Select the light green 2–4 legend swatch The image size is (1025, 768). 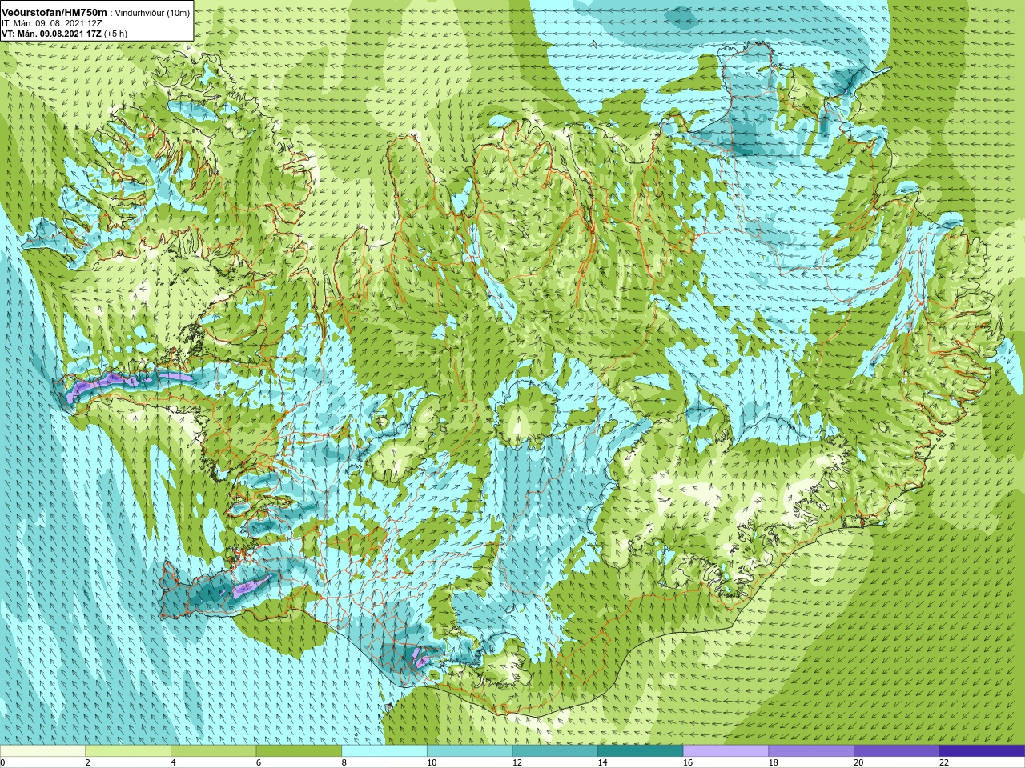(128, 751)
